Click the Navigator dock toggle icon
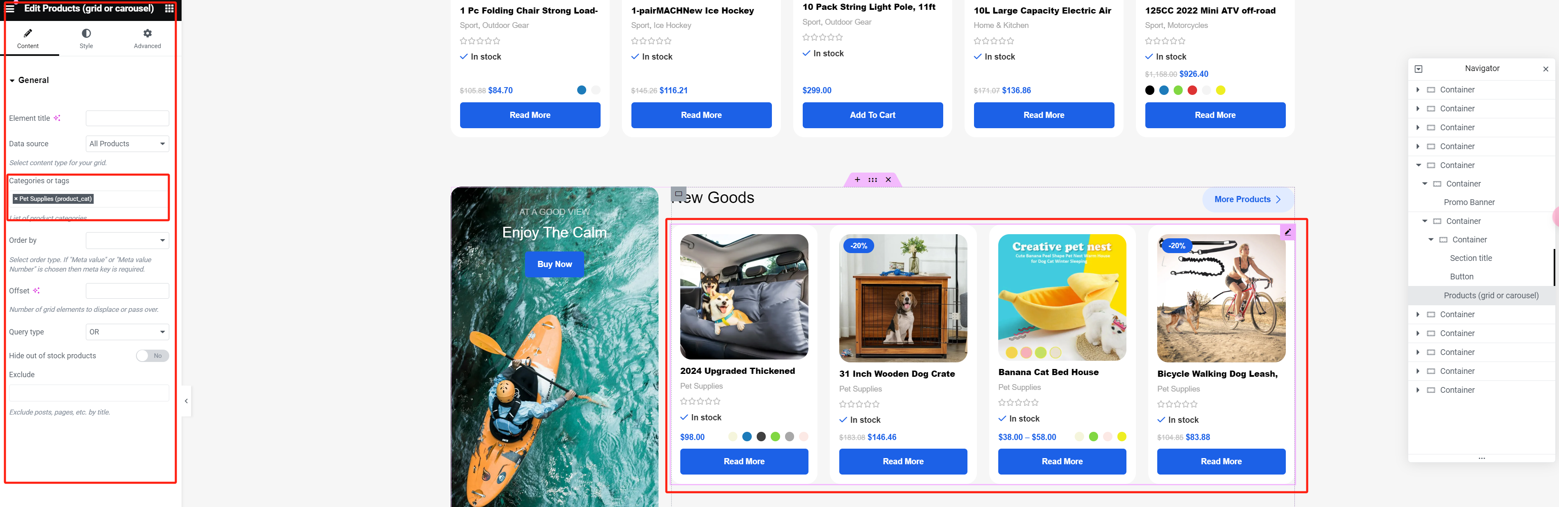 (x=1418, y=69)
